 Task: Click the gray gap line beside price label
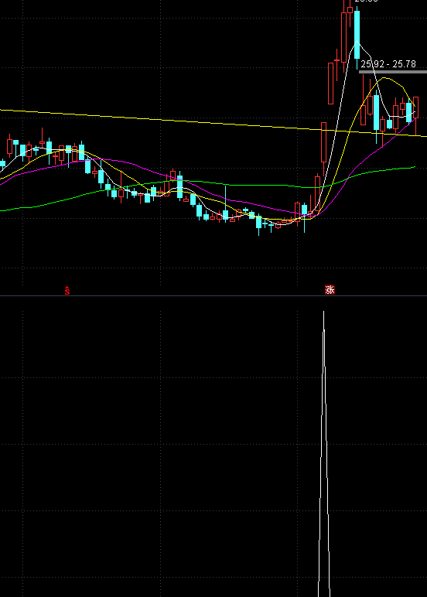point(393,72)
